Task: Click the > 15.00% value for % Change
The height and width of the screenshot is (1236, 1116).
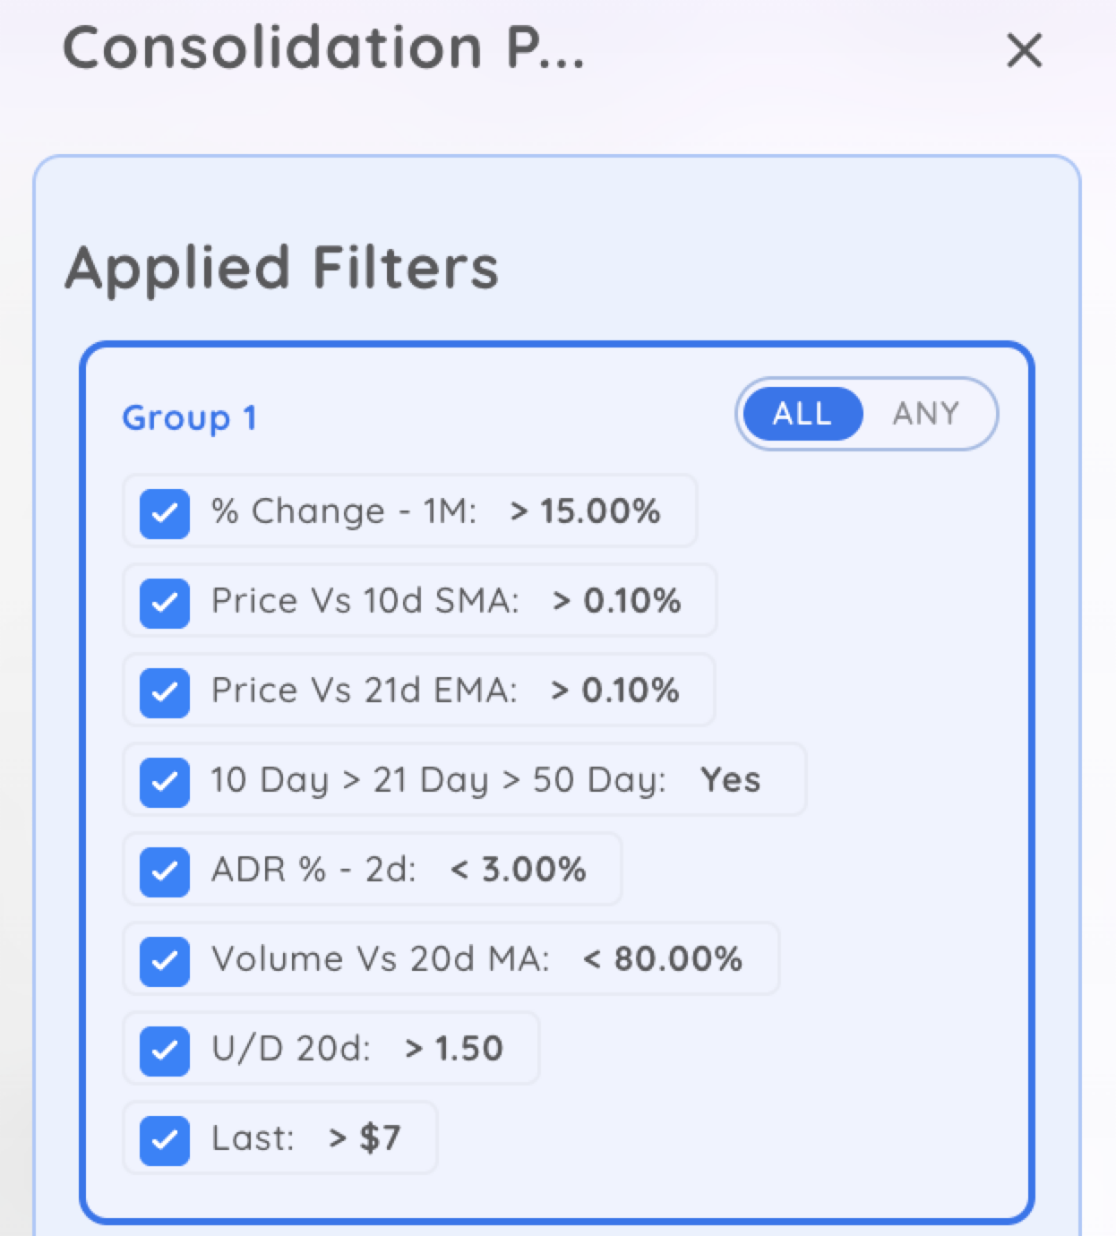Action: pos(585,511)
